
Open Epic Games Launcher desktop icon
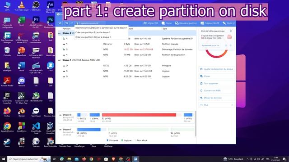[7, 98]
